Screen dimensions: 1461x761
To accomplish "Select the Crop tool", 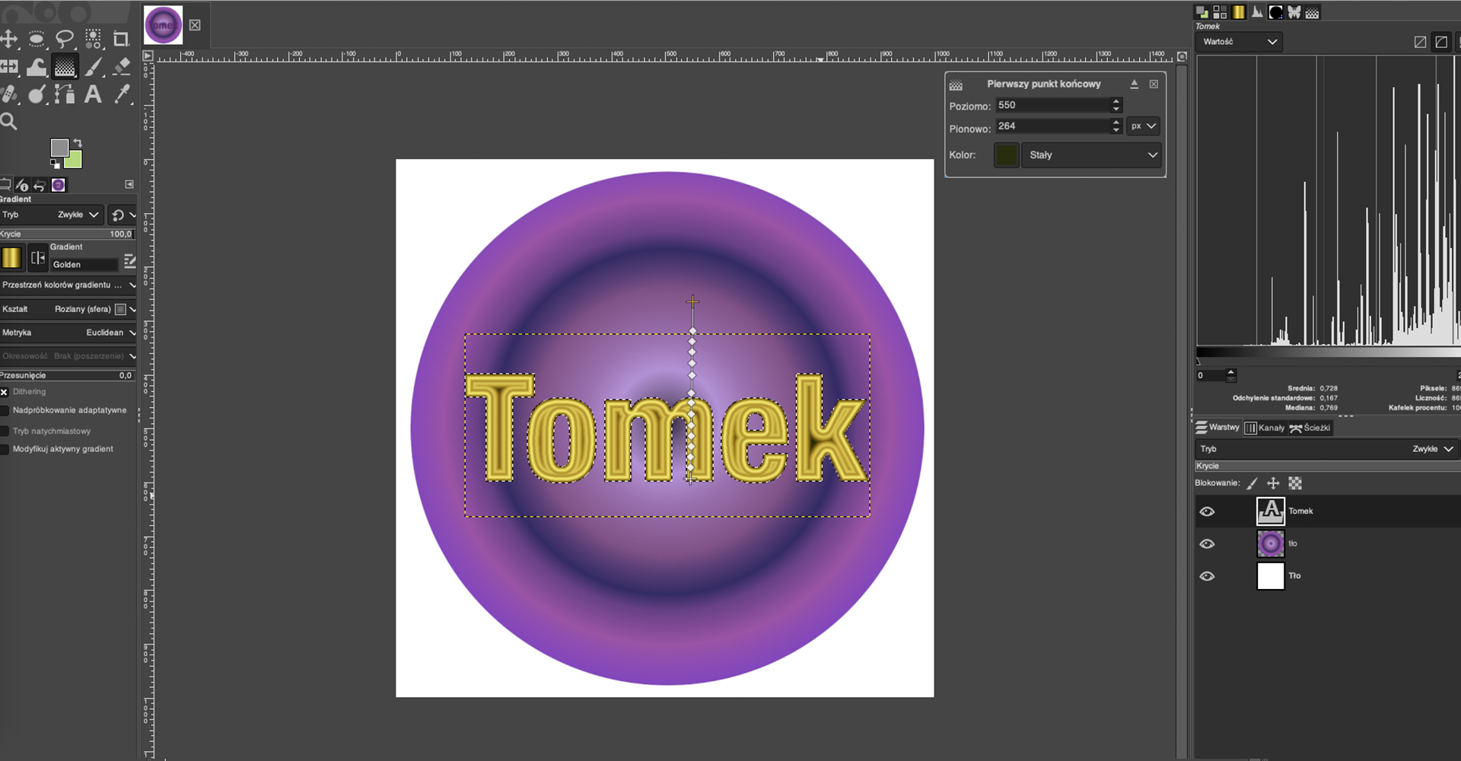I will click(x=121, y=39).
